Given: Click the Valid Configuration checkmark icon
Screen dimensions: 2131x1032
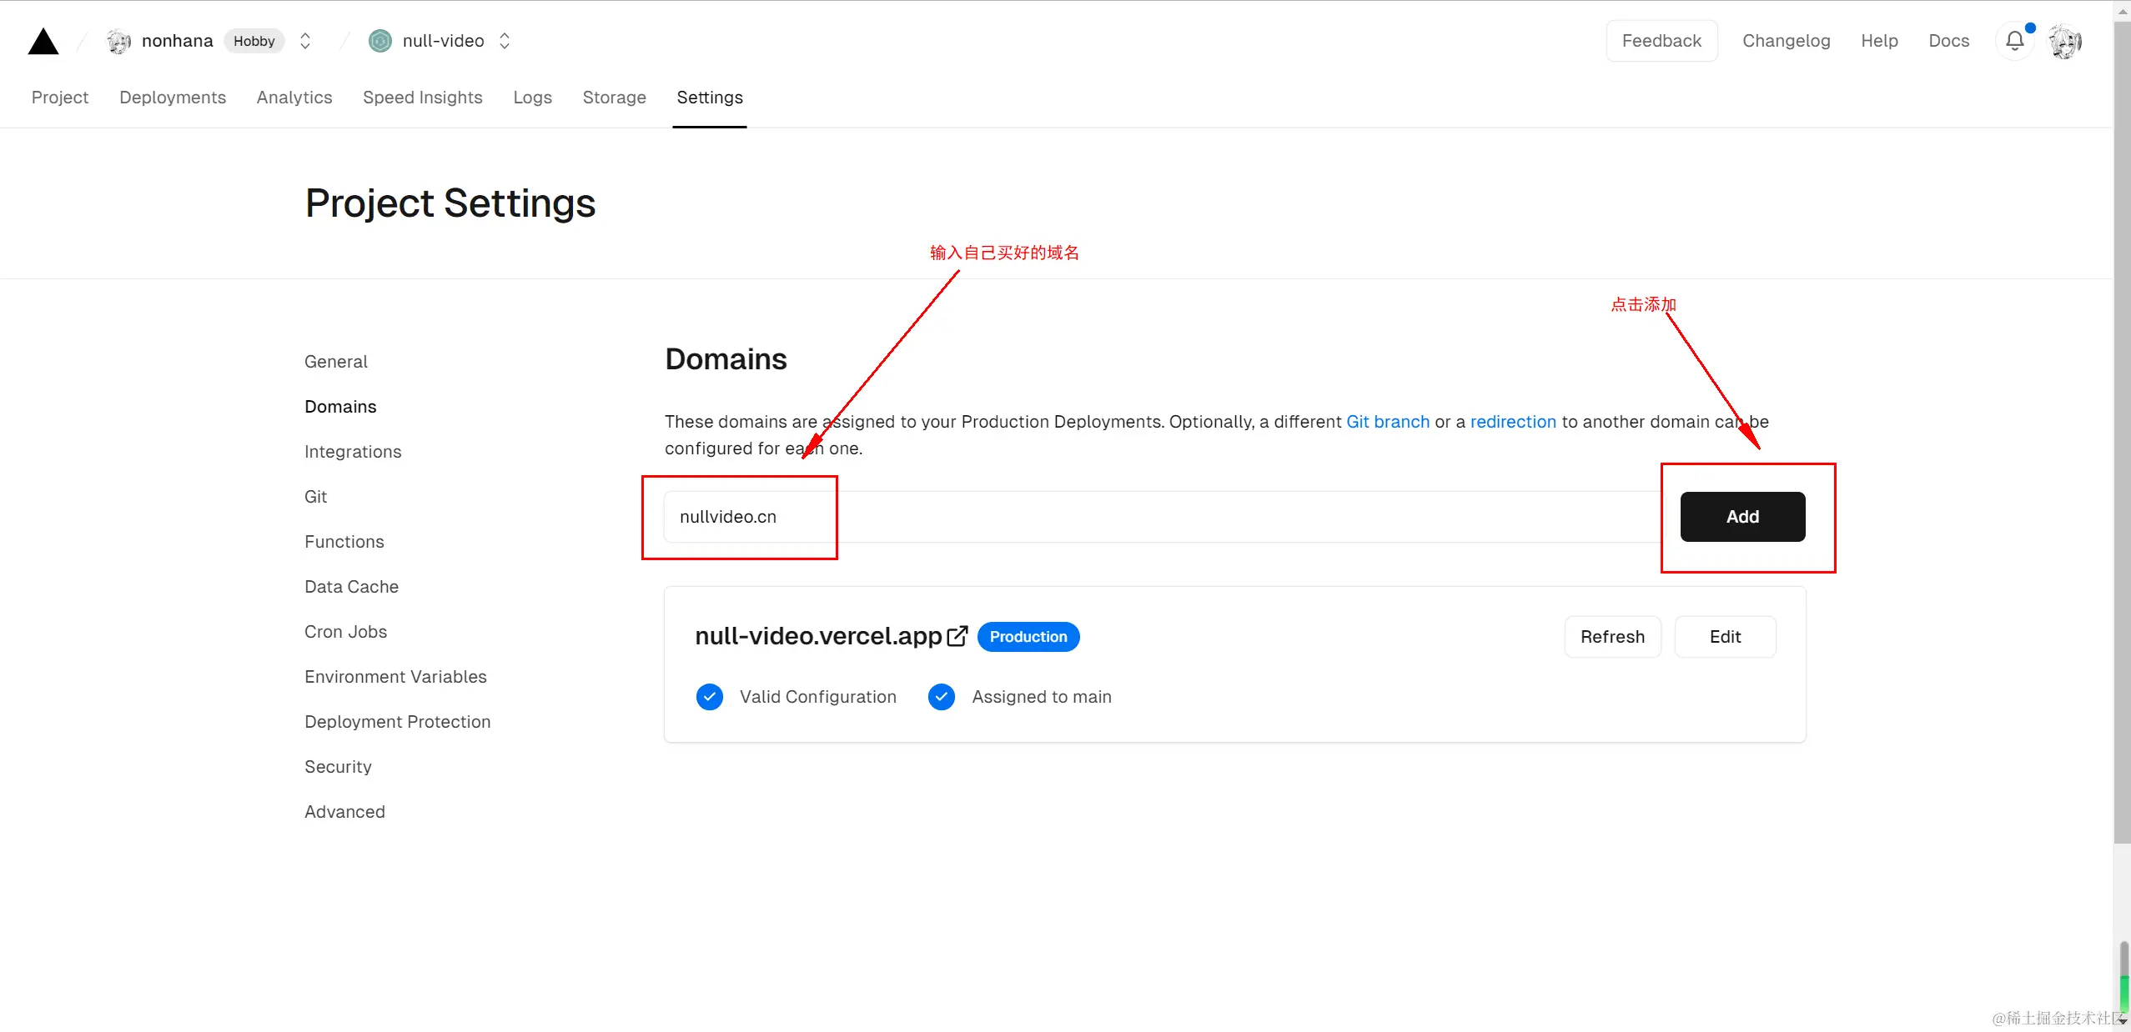Looking at the screenshot, I should (x=710, y=697).
